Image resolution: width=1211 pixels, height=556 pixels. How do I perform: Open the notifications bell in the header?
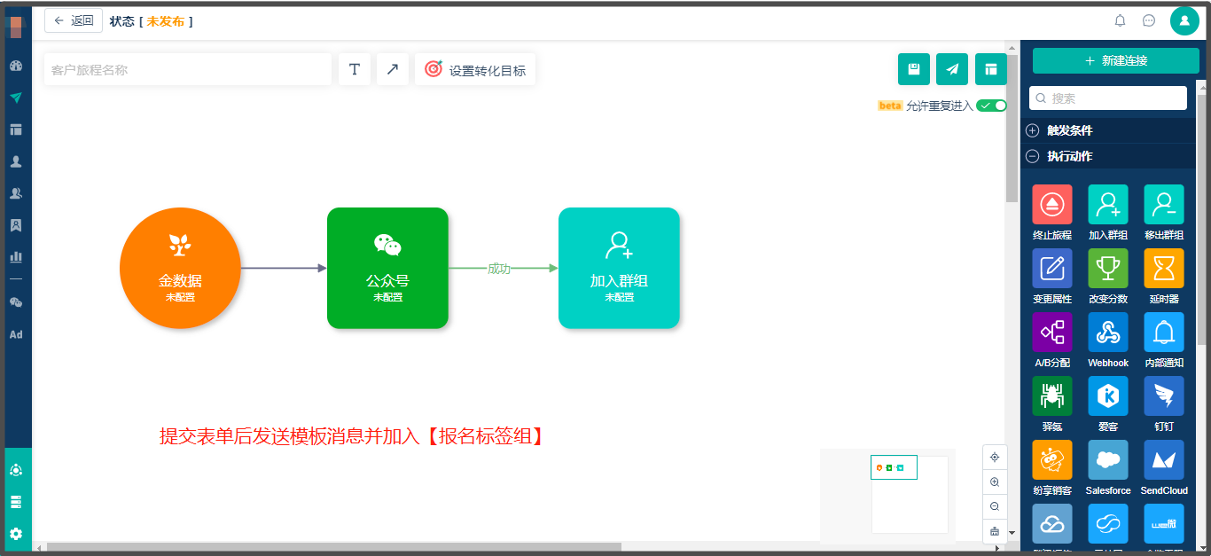coord(1121,20)
